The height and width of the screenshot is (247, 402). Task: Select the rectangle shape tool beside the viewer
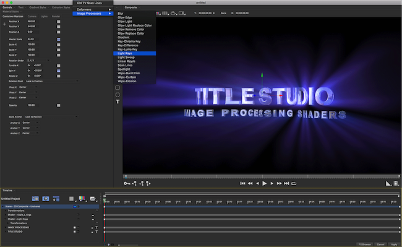pyautogui.click(x=118, y=88)
